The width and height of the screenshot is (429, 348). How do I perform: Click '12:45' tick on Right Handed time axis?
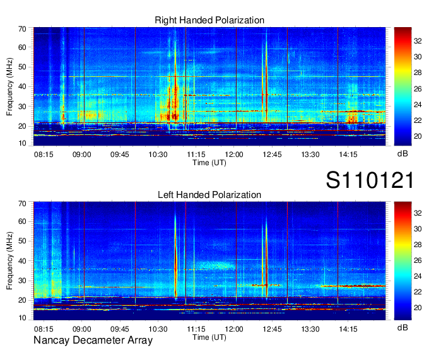coord(272,154)
